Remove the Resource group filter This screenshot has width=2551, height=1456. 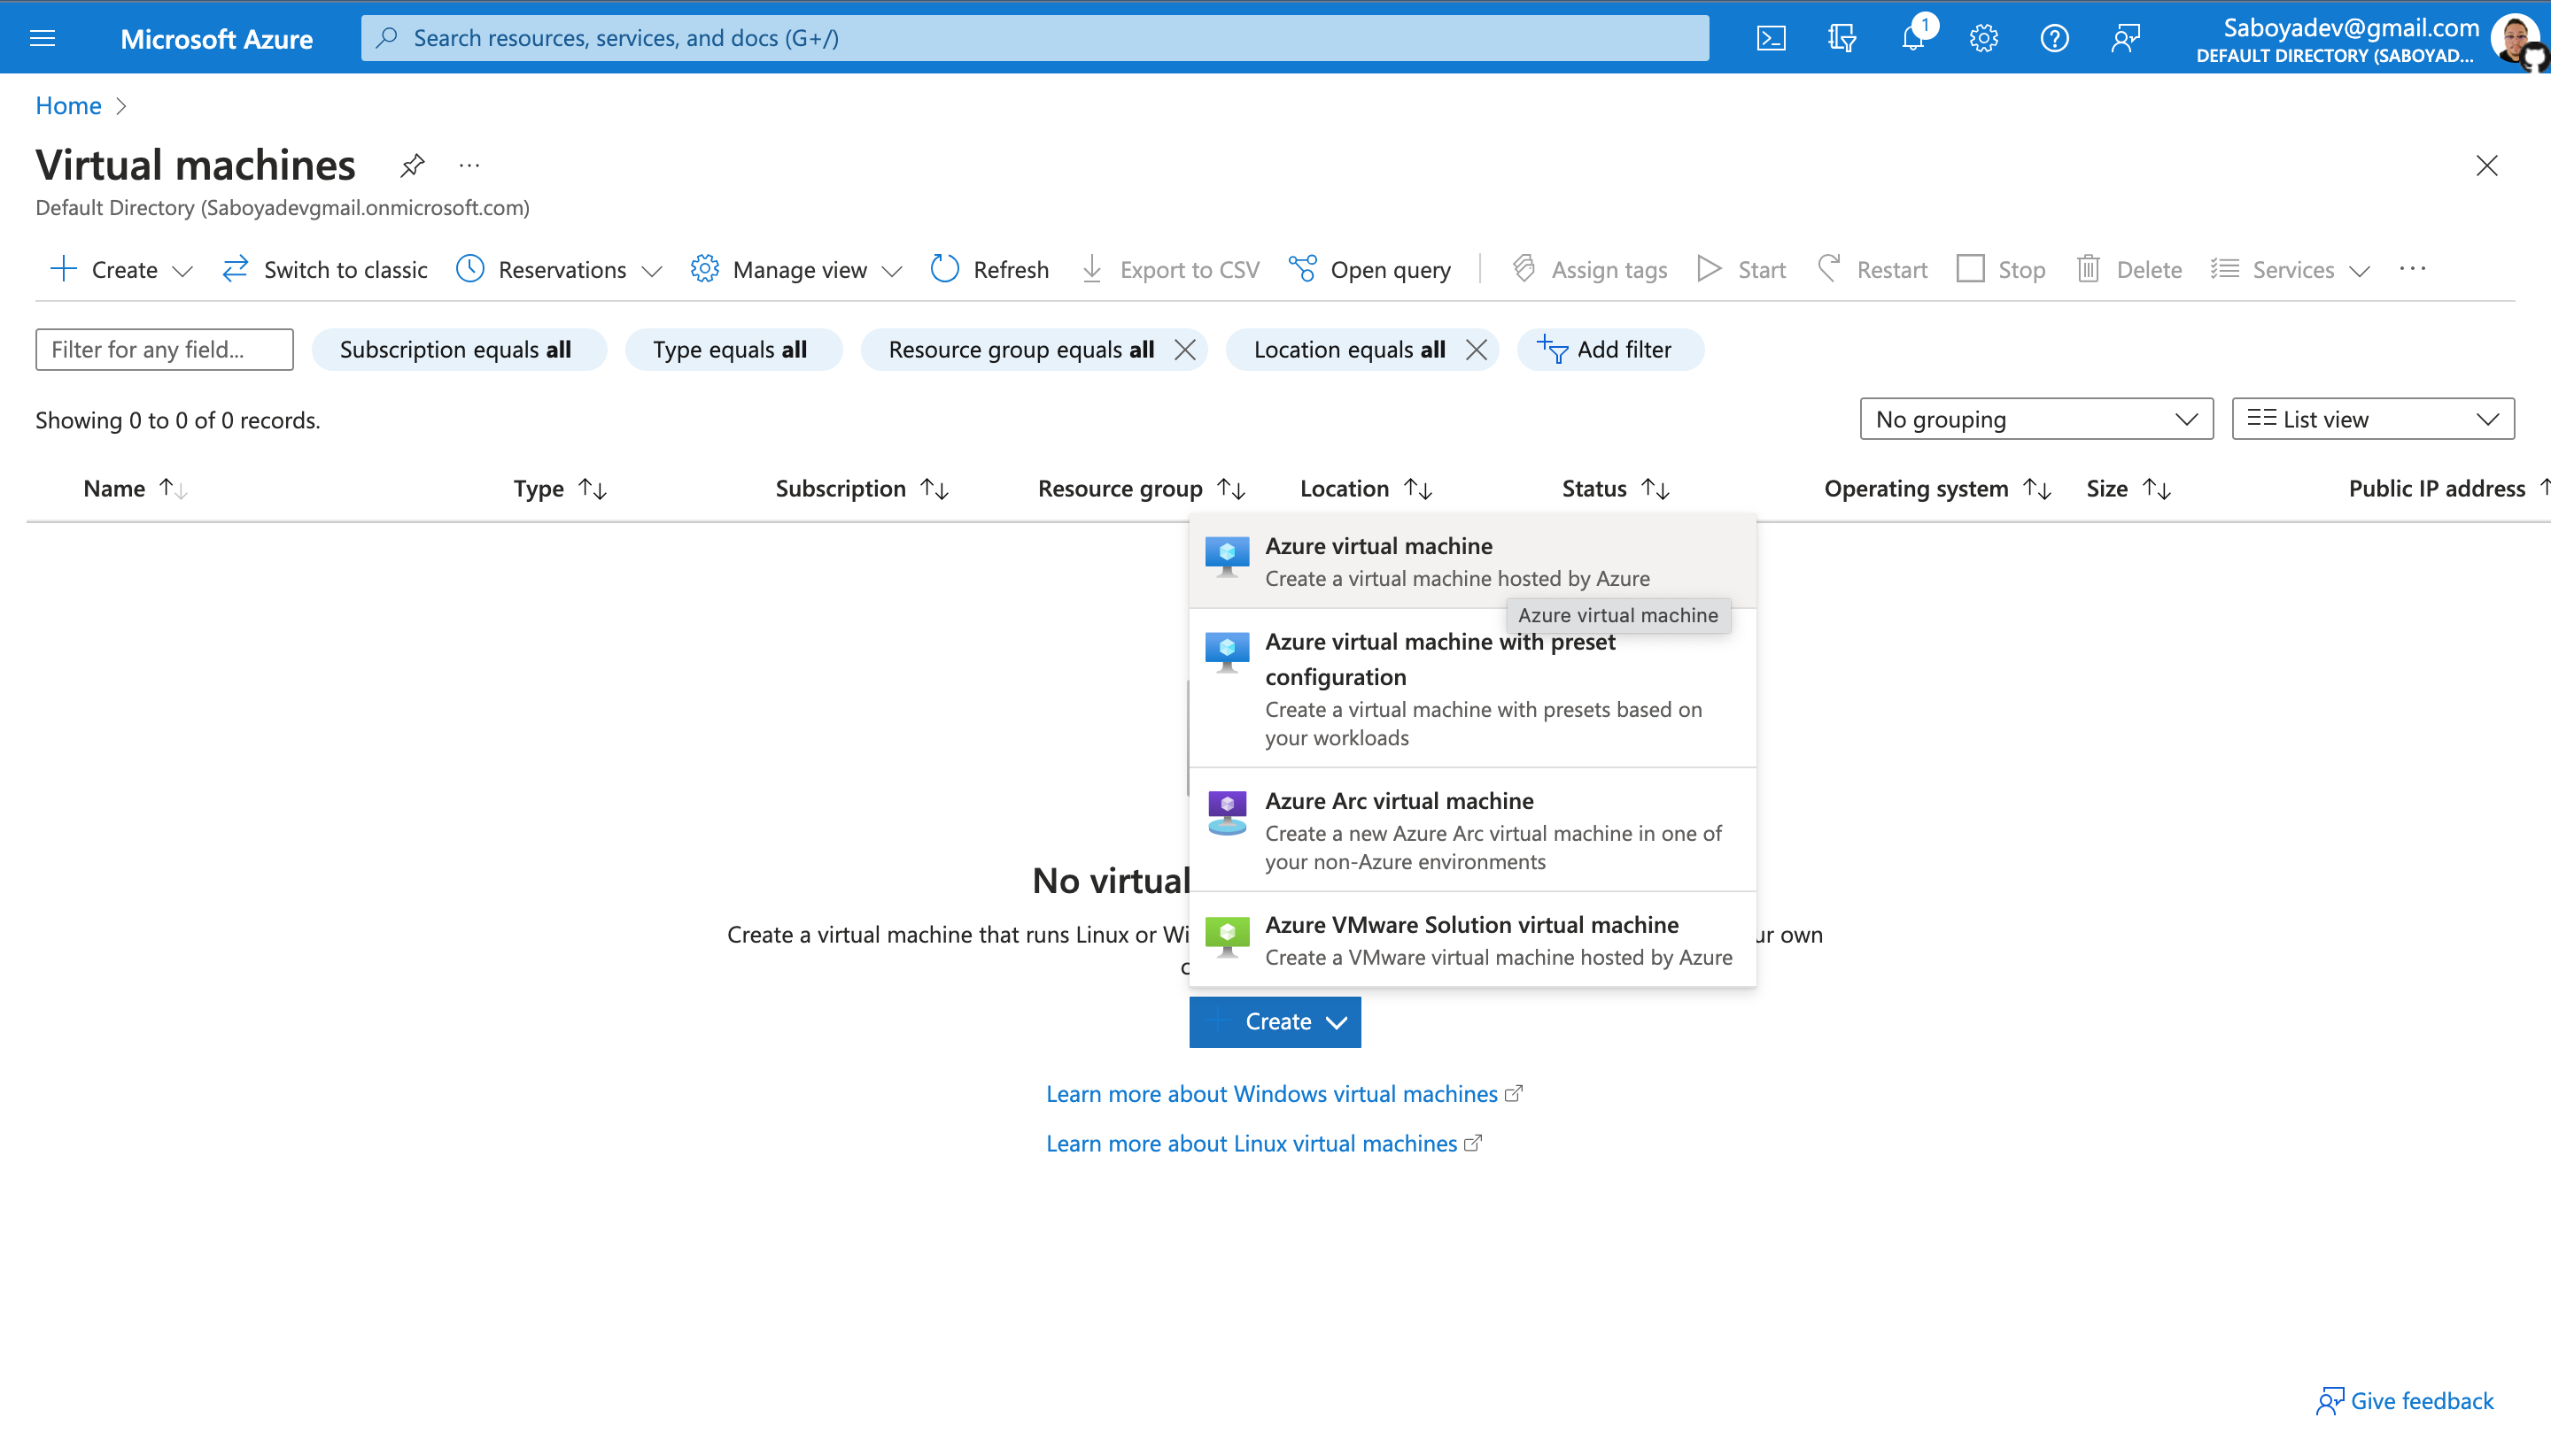(1185, 349)
